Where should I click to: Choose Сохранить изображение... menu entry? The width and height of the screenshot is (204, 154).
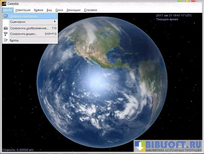29,28
